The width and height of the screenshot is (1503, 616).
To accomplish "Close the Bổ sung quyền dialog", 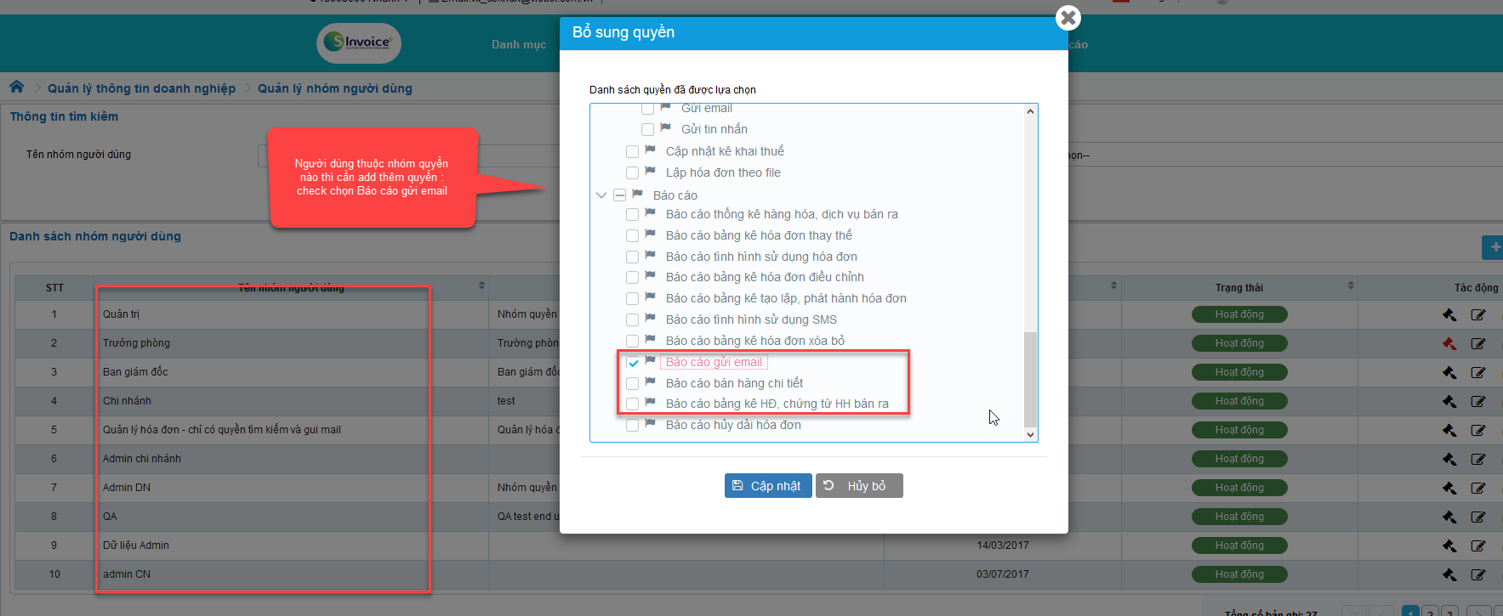I will pos(1067,18).
